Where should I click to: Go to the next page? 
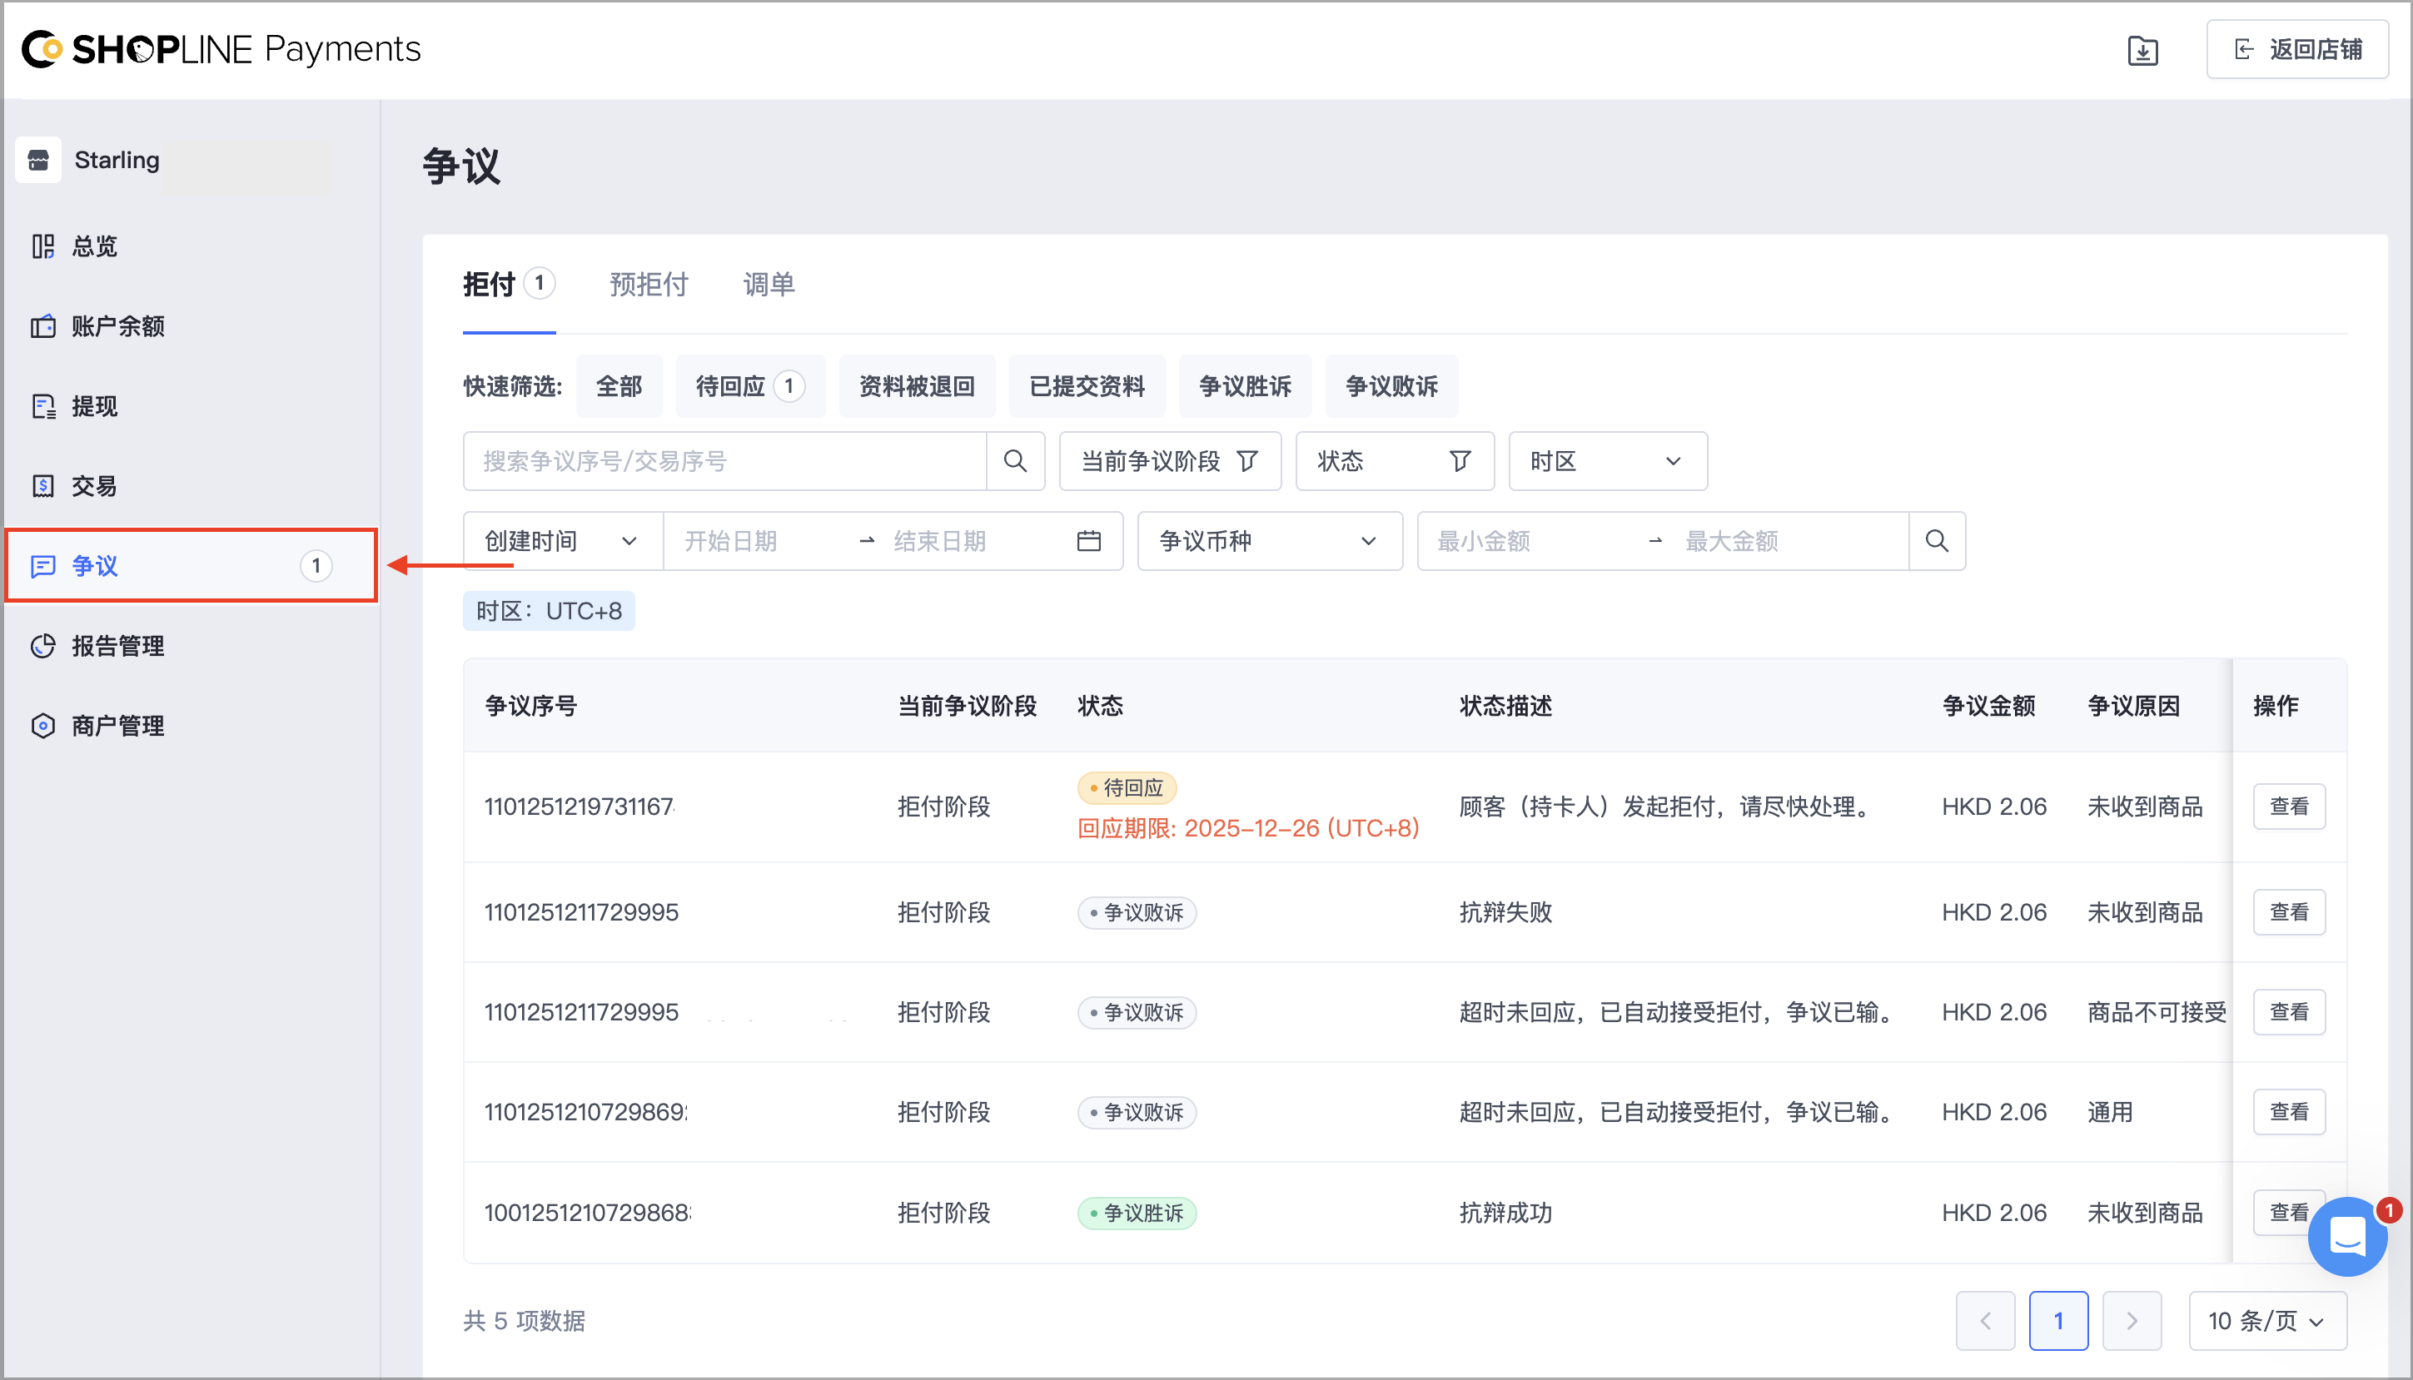pos(2132,1321)
